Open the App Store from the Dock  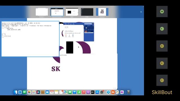(x=97, y=92)
